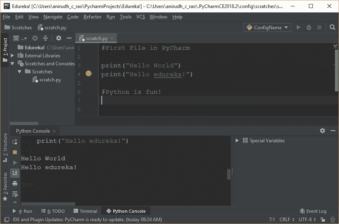Open Search Everywhere magnifier
The height and width of the screenshot is (224, 339).
tap(332, 27)
